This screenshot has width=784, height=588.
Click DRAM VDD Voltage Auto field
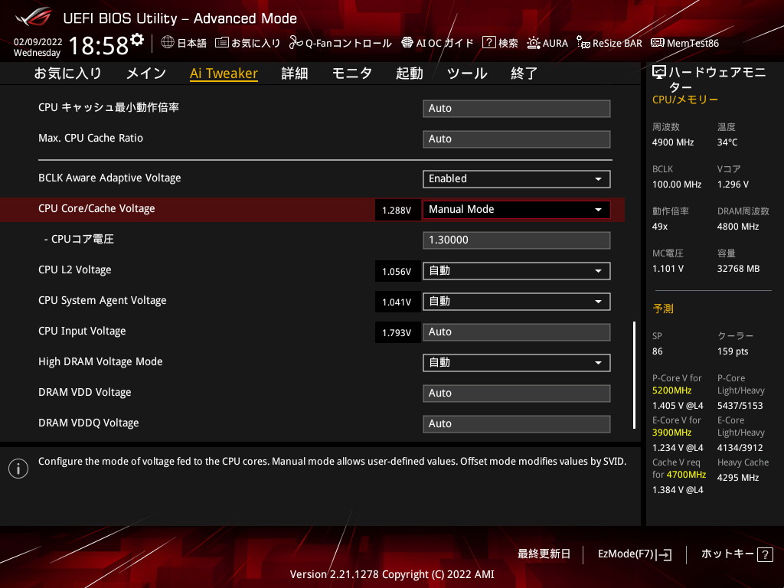click(517, 393)
